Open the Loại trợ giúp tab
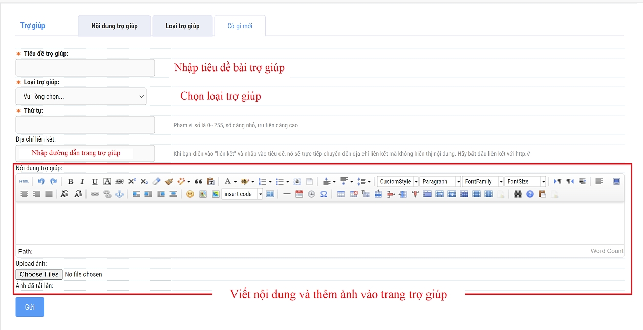643x330 pixels. [182, 26]
